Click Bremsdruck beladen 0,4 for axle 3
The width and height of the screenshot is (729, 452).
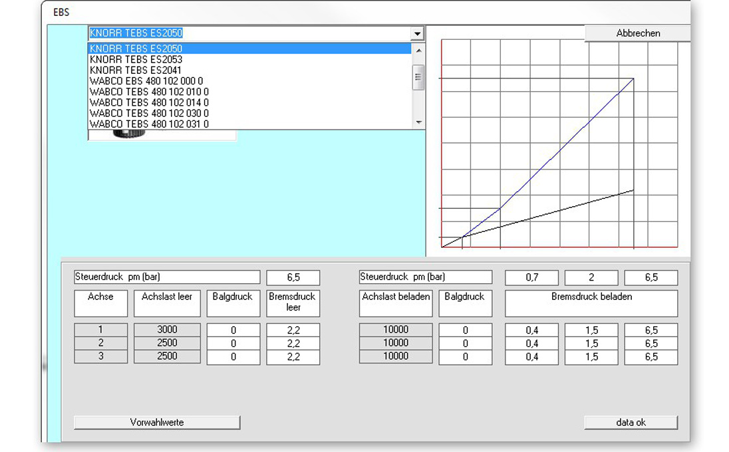coord(532,357)
